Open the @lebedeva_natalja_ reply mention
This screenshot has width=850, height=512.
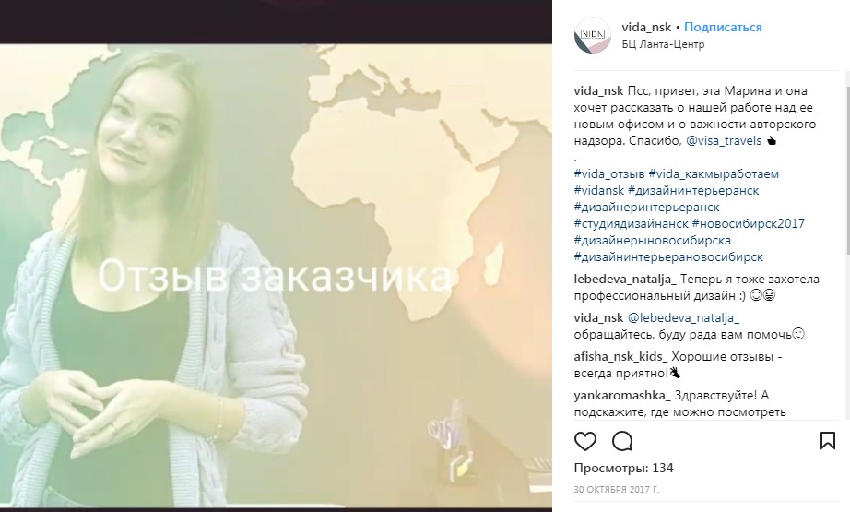[683, 318]
